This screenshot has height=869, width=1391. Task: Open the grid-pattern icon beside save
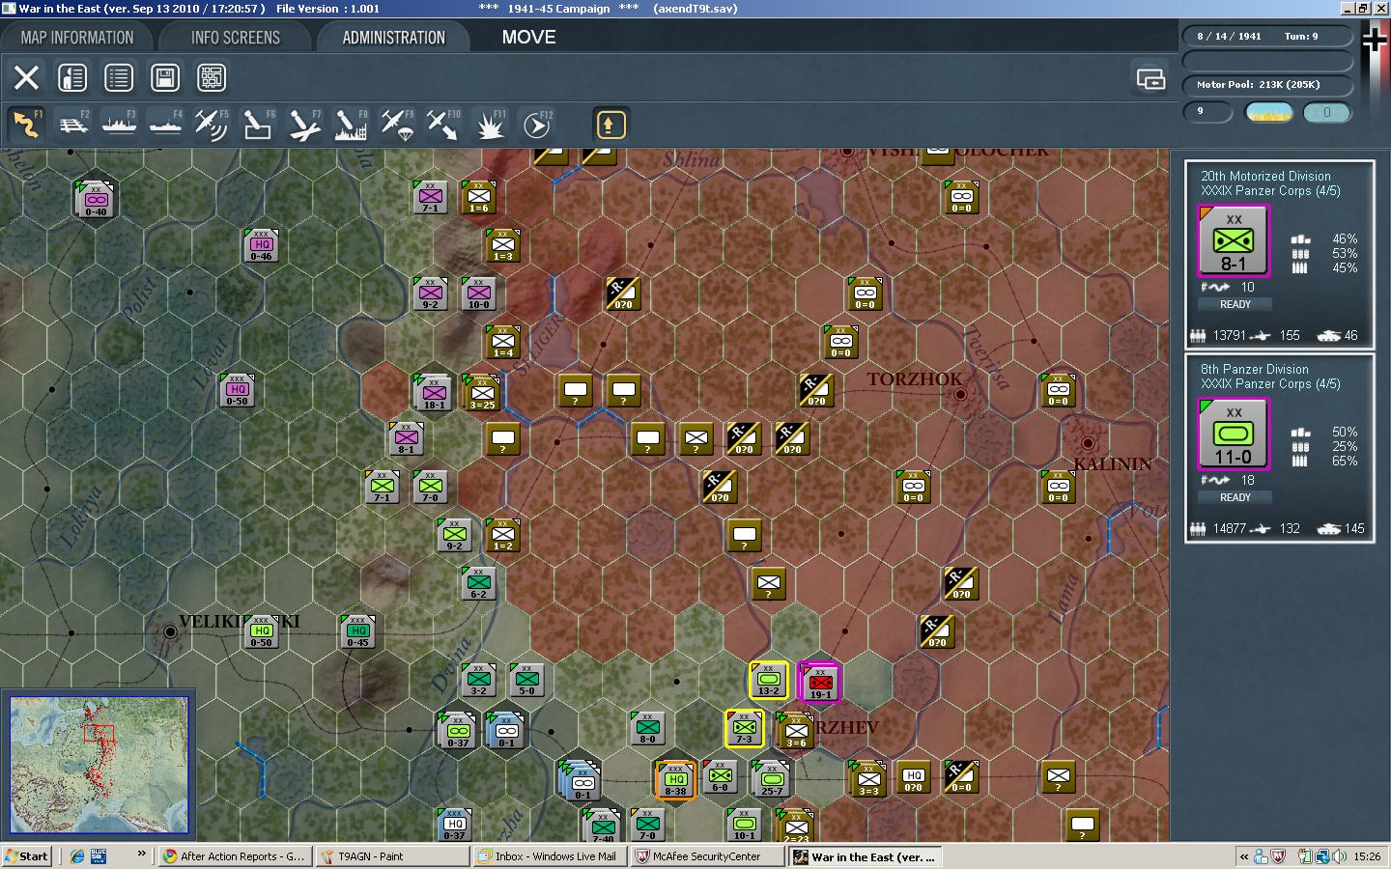click(x=212, y=77)
